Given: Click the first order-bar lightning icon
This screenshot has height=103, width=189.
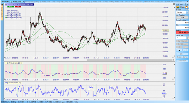Looking at the screenshot, I should click(x=178, y=7).
